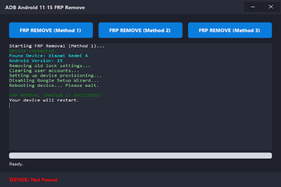The image size is (281, 187).
Task: Click the 'Device connected.' log line
Action: click(x=33, y=51)
